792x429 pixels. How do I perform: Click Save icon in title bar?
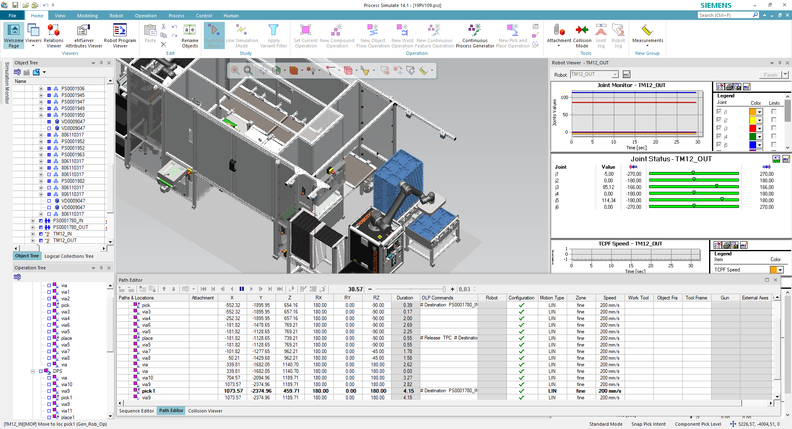[15, 5]
